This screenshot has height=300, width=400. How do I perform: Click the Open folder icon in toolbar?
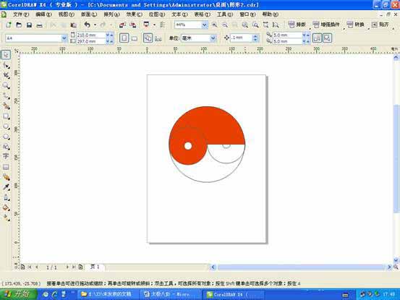click(19, 25)
